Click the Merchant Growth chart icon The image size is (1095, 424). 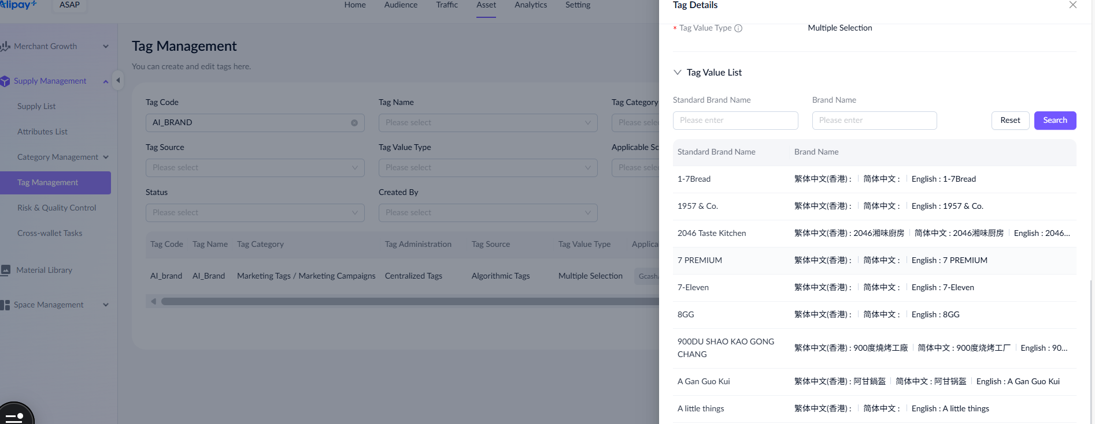click(x=5, y=46)
